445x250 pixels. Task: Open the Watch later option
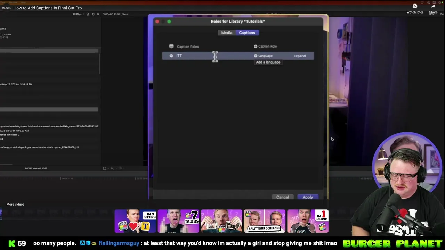coord(415,9)
